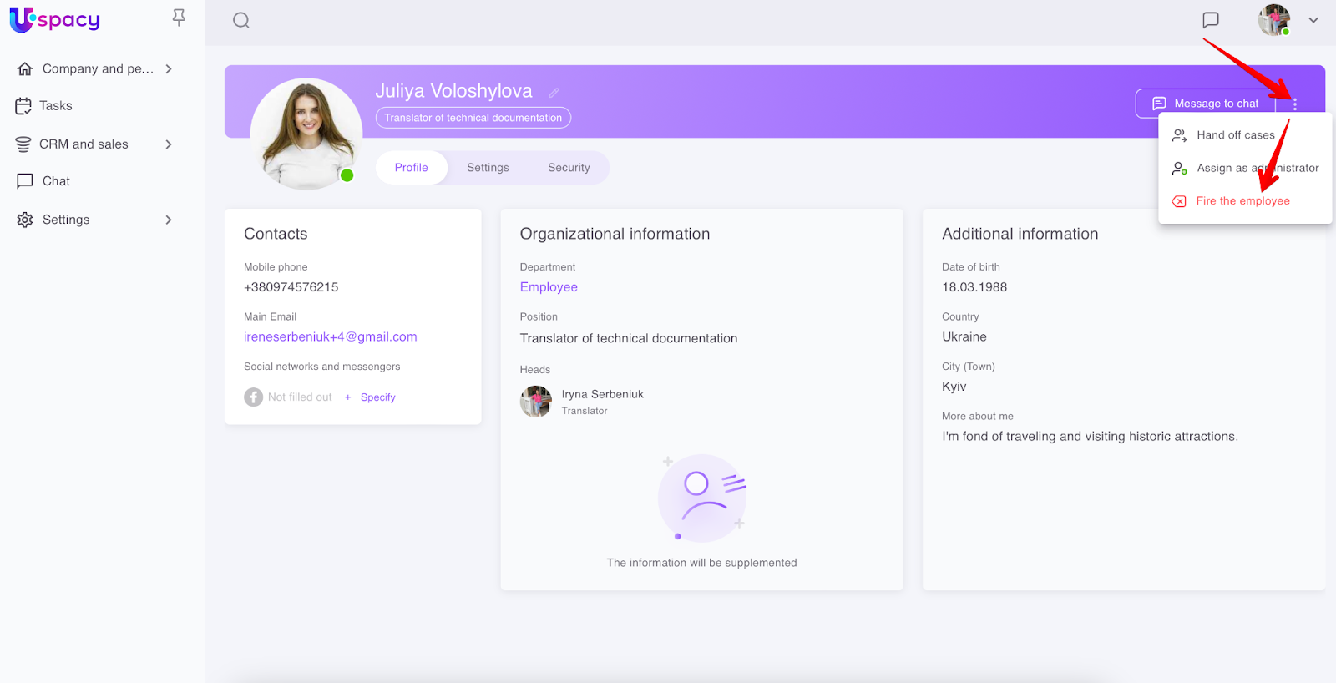Click the Facebook social network icon
Viewport: 1336px width, 683px height.
[253, 397]
